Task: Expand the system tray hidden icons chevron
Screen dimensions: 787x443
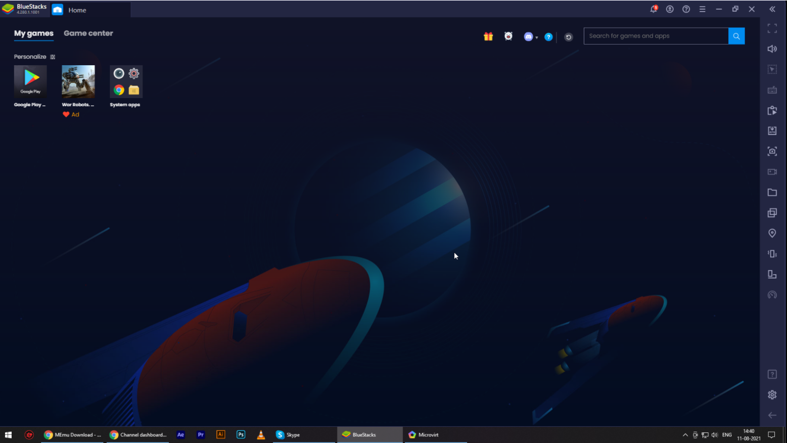Action: pos(685,435)
